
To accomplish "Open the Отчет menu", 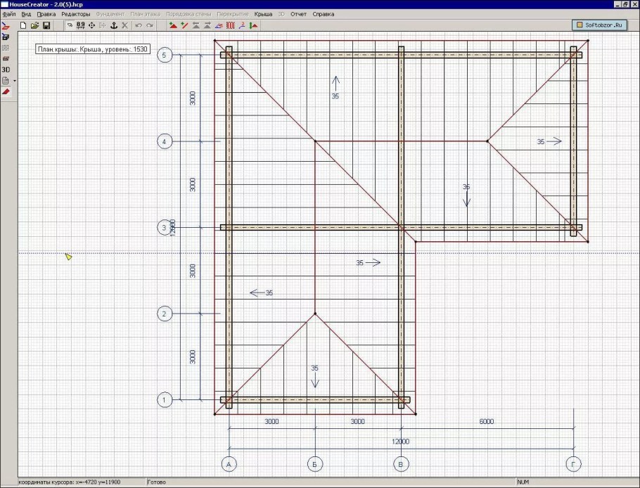I will click(298, 14).
